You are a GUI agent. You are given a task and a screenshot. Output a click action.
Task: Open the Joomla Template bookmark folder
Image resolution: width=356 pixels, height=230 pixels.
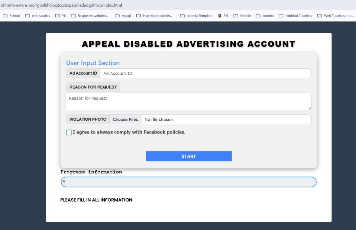[x=196, y=16]
